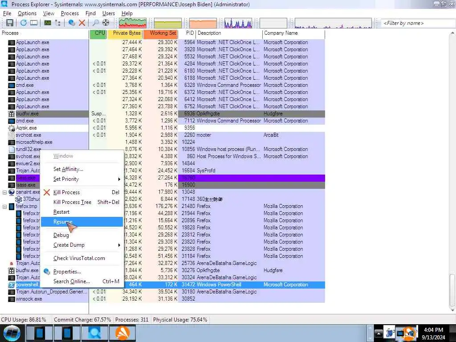Choose Debug in the context menu
The height and width of the screenshot is (342, 456).
tap(82, 235)
